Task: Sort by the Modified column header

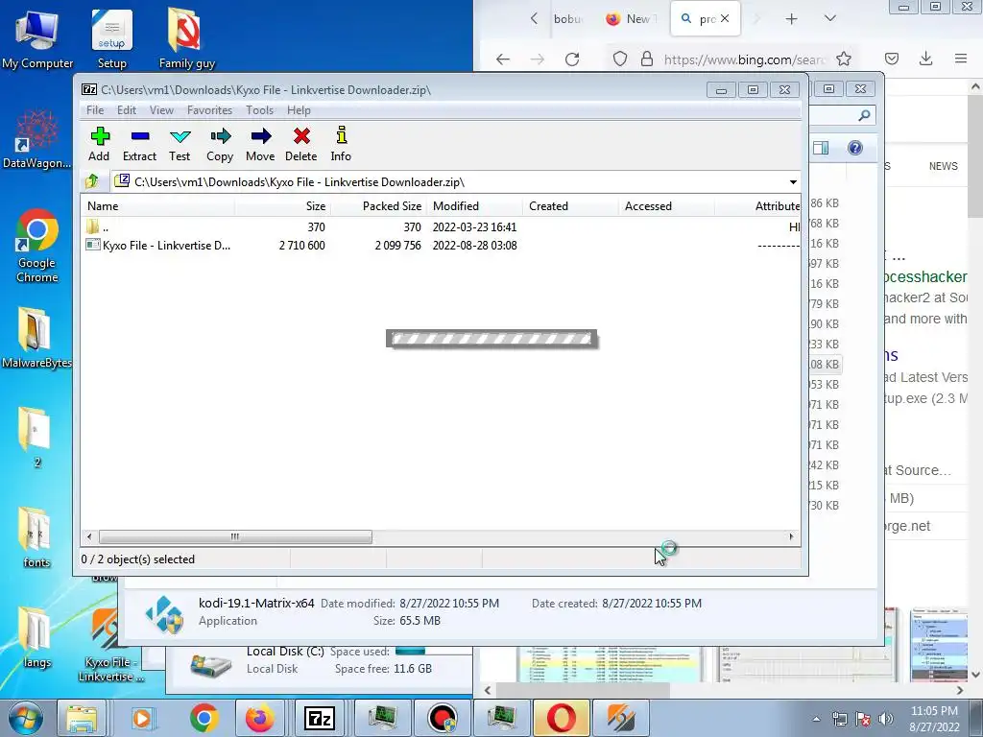Action: [474, 206]
